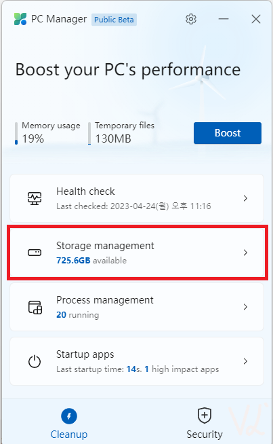Image resolution: width=273 pixels, height=444 pixels.
Task: Close the PC Manager window
Action: click(256, 19)
